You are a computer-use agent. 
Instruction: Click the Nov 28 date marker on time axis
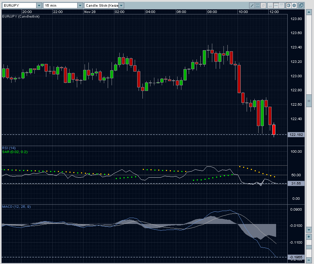(x=90, y=12)
